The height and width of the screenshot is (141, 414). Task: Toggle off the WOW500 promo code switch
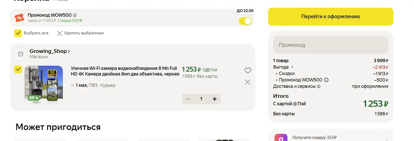tap(245, 21)
